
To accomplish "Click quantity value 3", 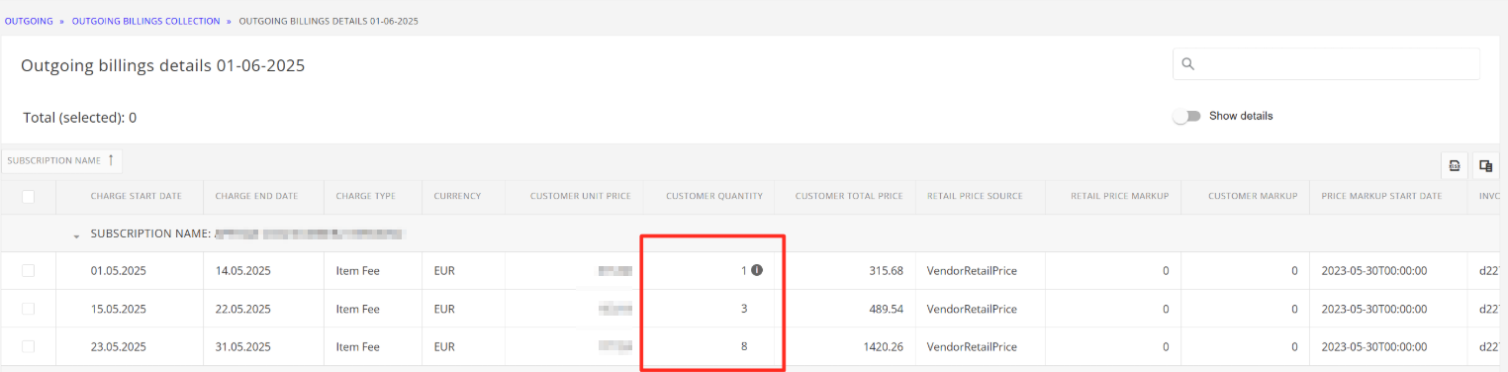I will pyautogui.click(x=744, y=309).
